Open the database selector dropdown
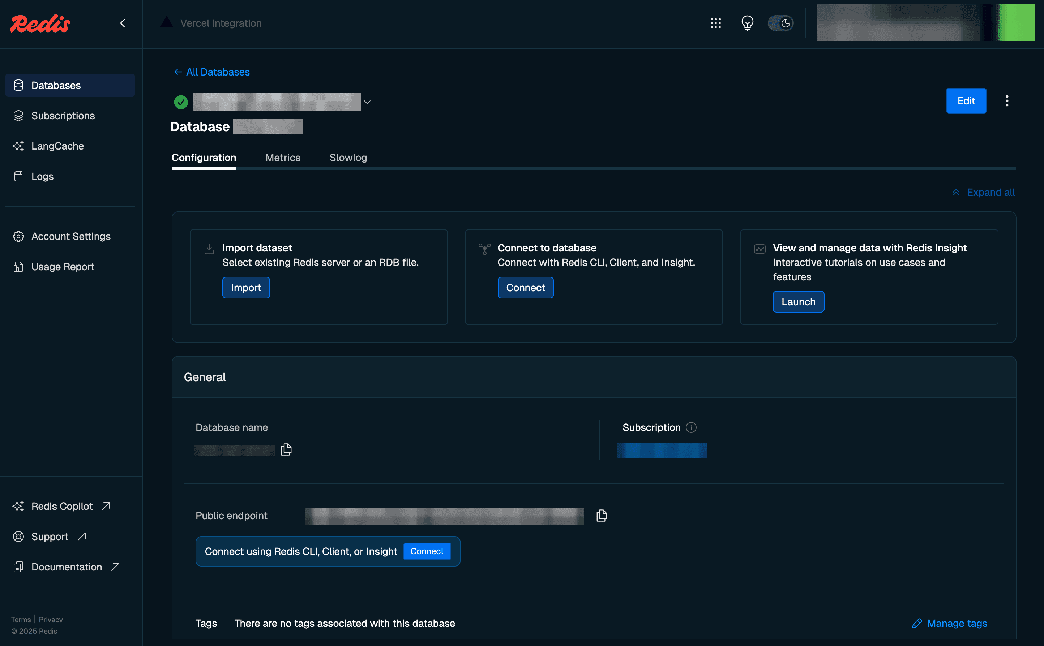1044x646 pixels. (367, 102)
